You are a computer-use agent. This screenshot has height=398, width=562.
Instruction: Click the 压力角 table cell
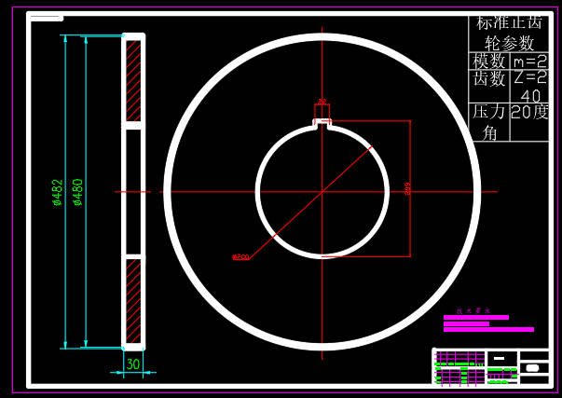coord(489,122)
